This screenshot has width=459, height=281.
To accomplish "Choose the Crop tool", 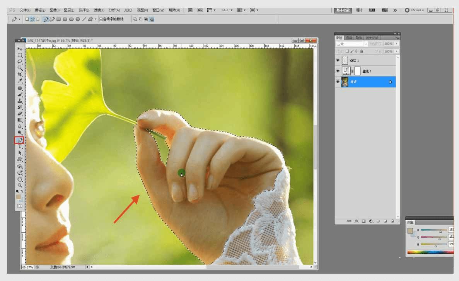I will click(20, 74).
